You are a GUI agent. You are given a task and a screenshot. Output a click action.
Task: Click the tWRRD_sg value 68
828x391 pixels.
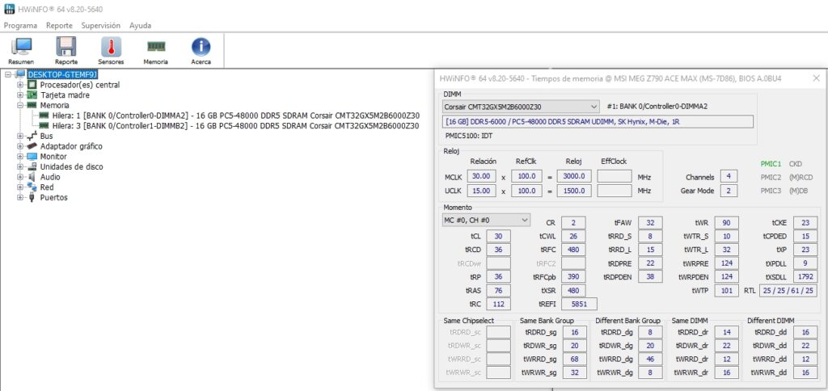575,359
